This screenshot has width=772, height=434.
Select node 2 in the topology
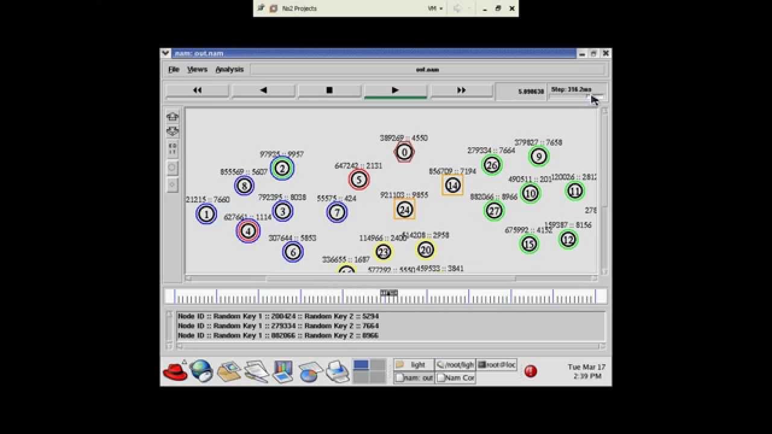click(282, 168)
